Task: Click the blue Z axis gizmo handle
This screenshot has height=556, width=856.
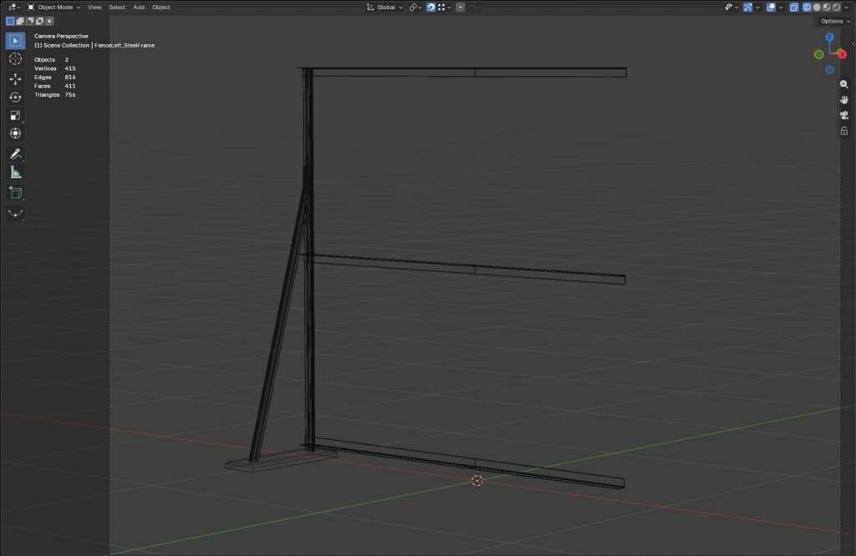Action: coord(830,37)
